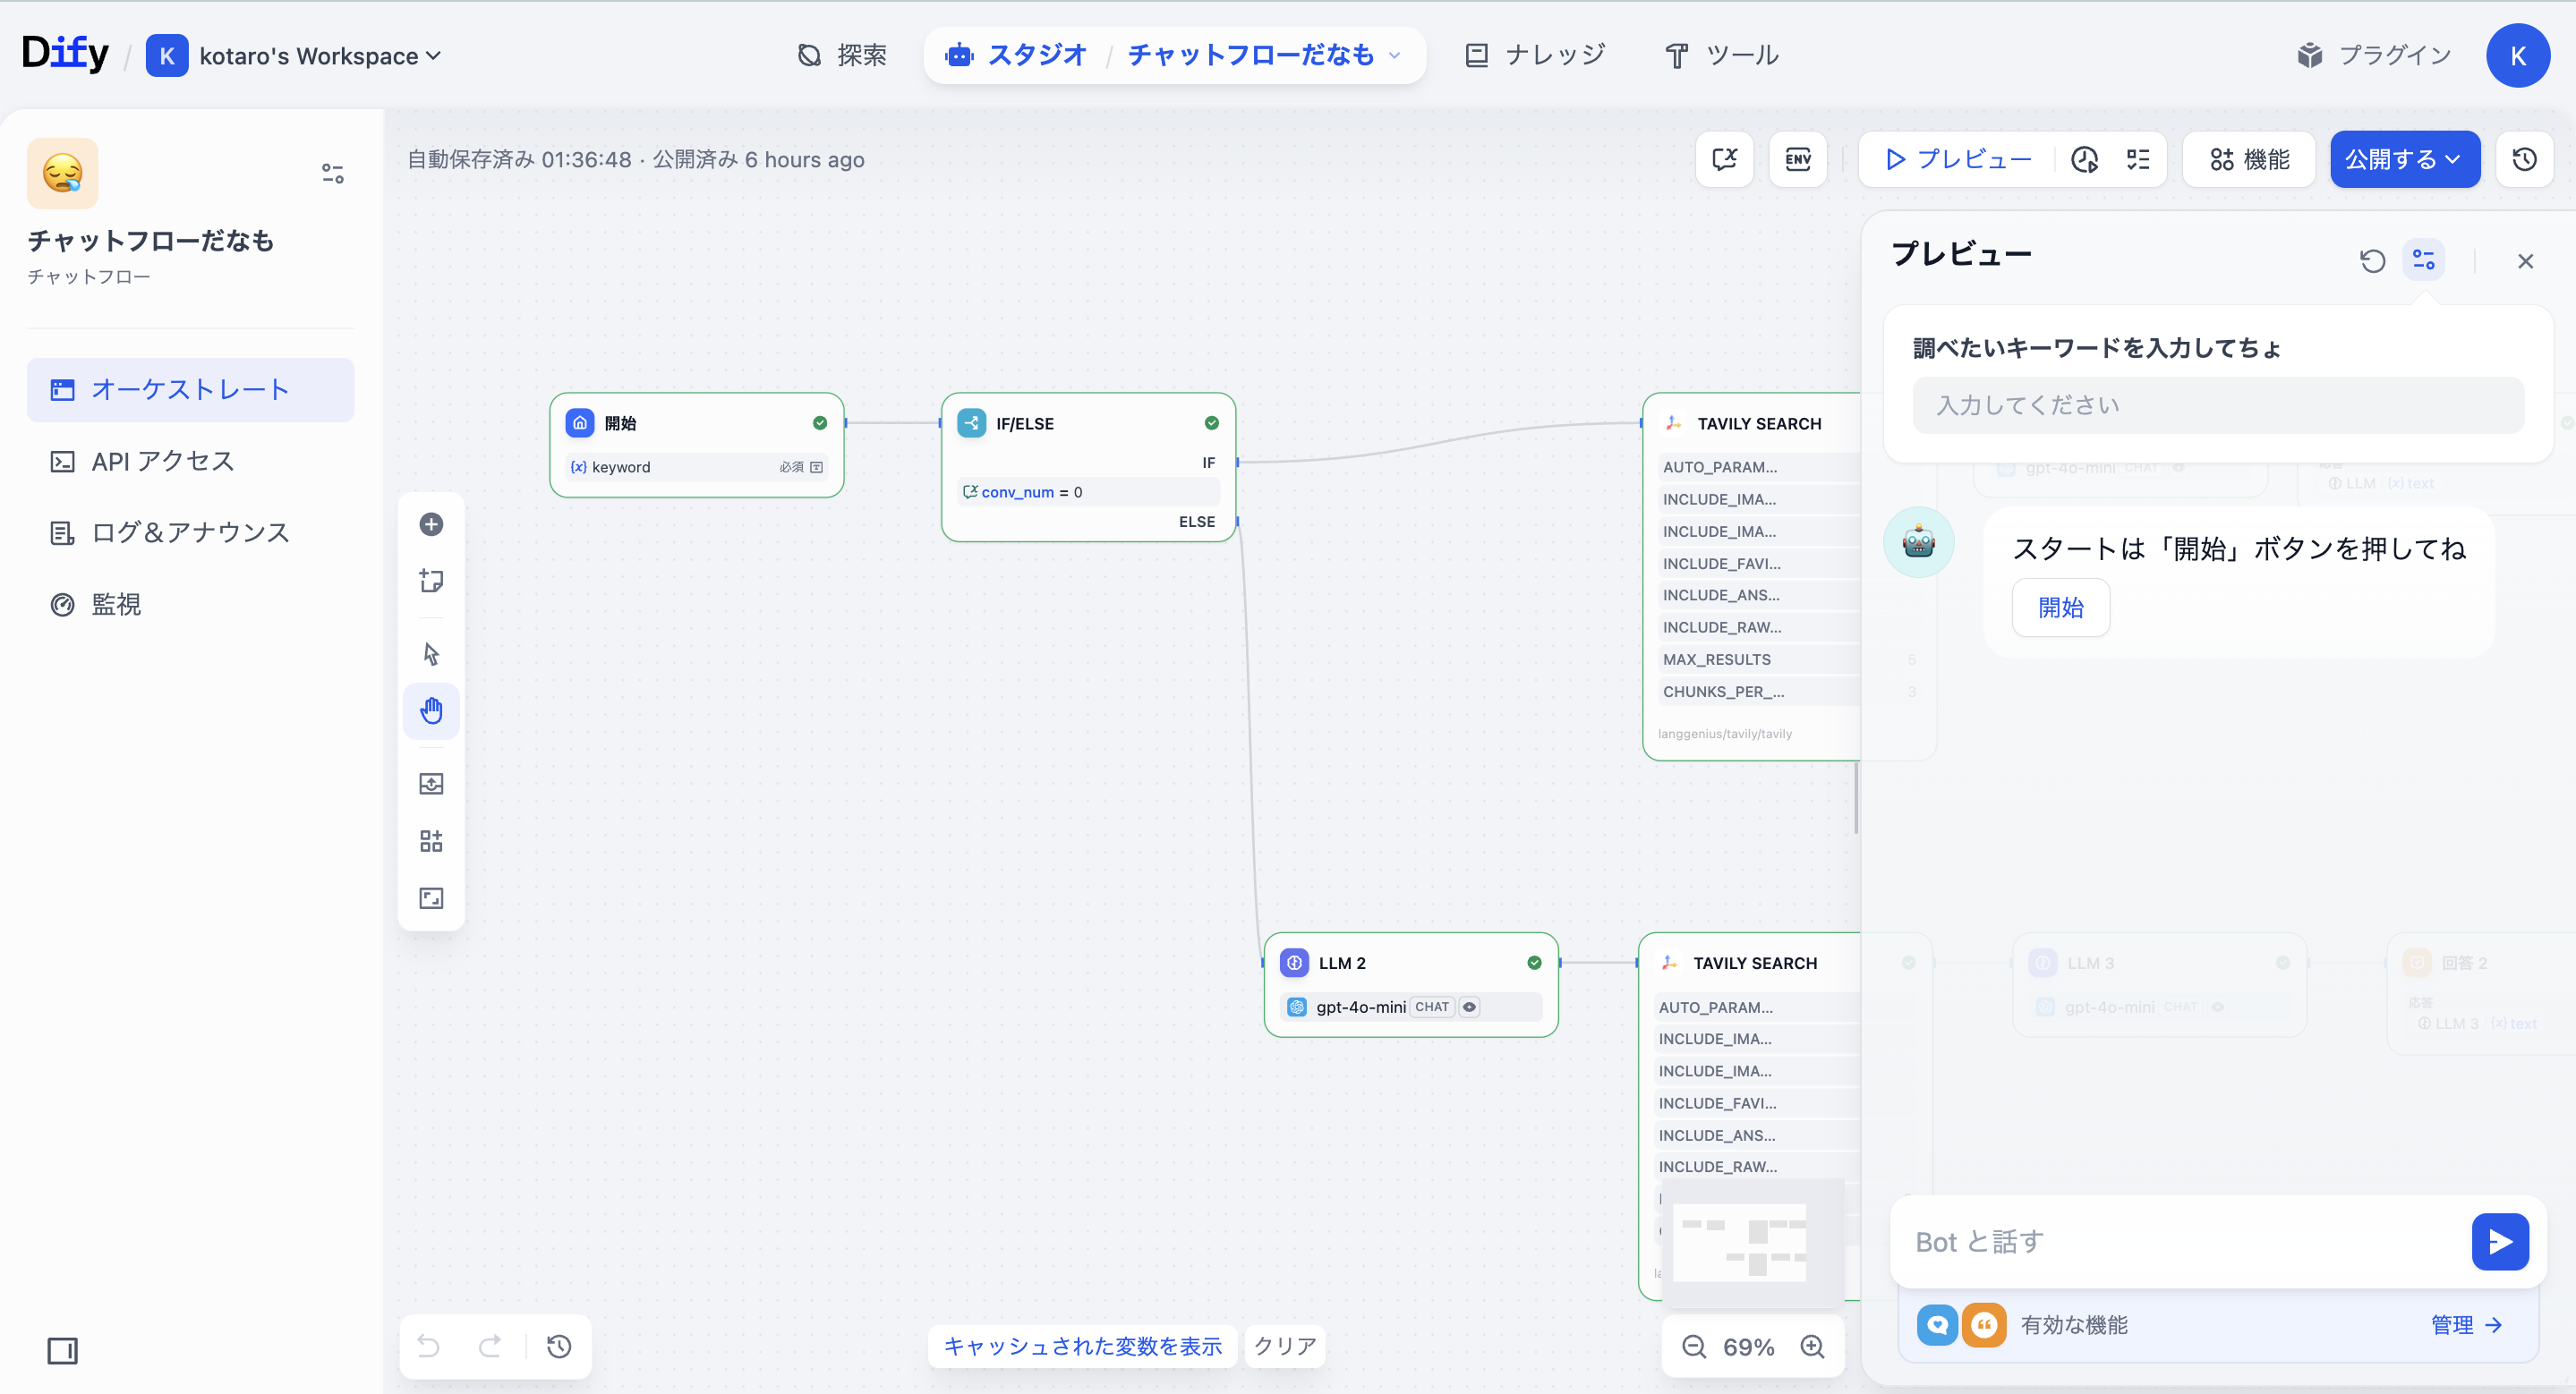Click the undo arrow
This screenshot has height=1394, width=2576.
click(x=428, y=1346)
